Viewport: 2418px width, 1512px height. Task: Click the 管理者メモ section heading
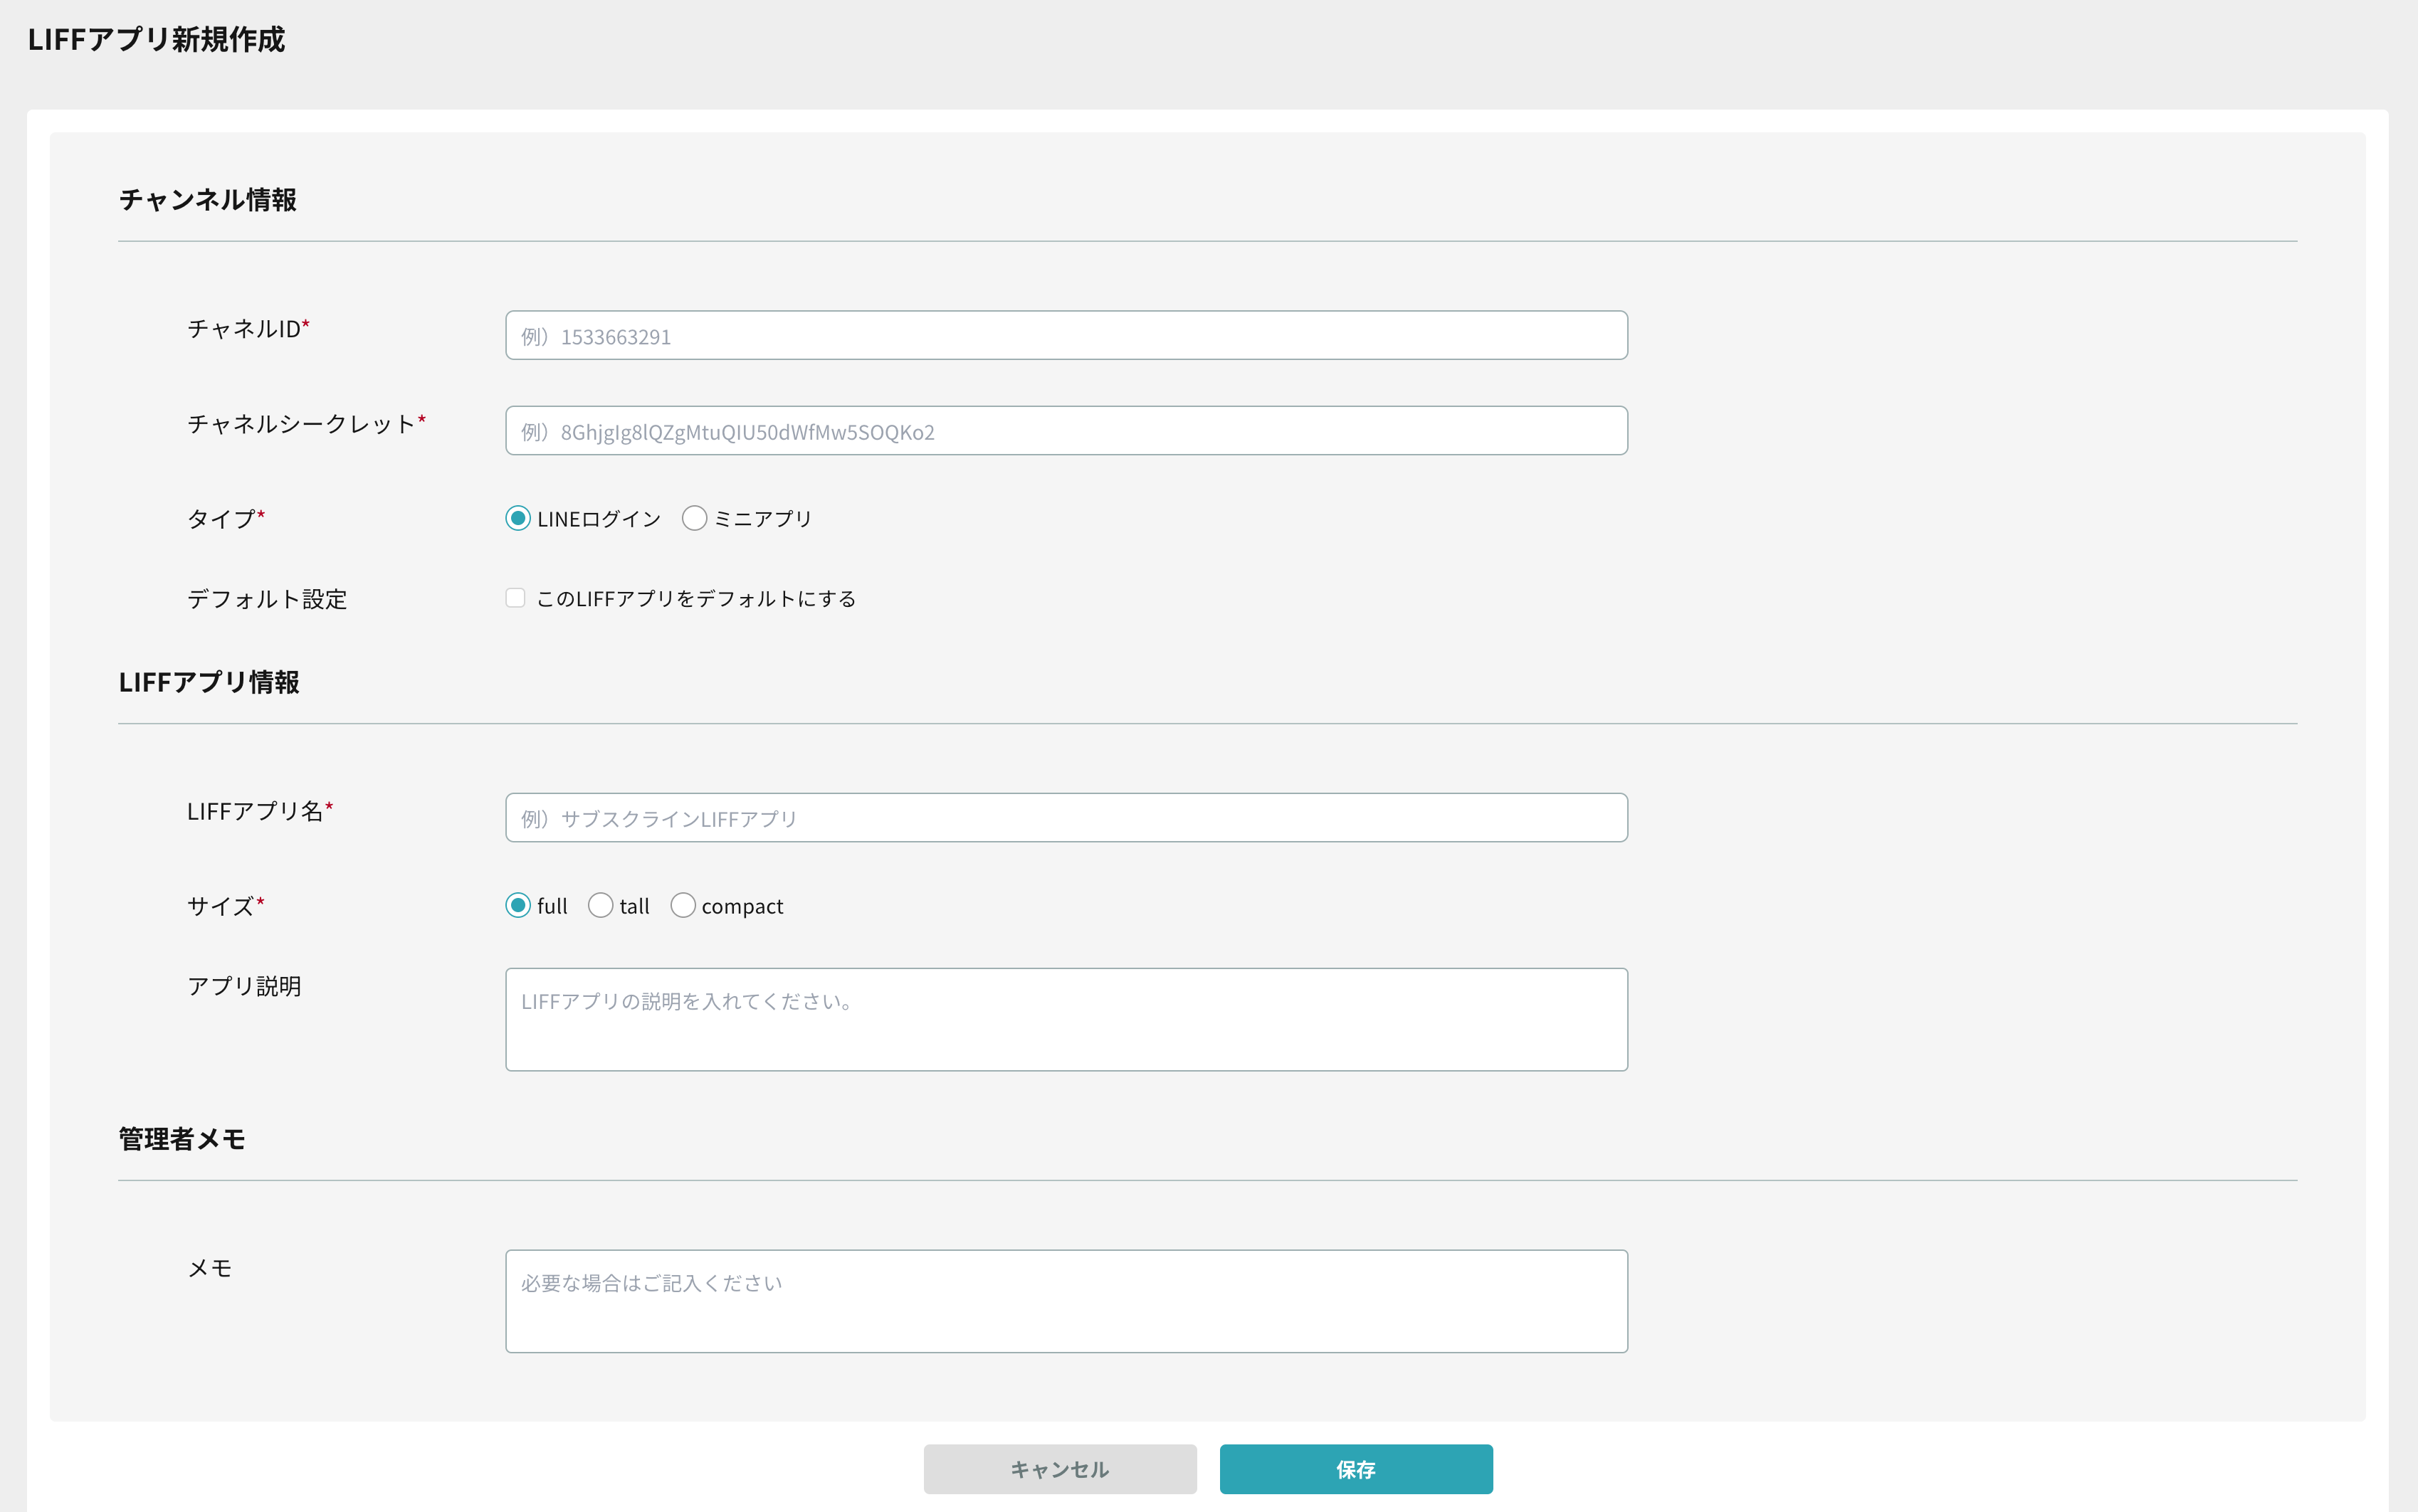pos(182,1139)
